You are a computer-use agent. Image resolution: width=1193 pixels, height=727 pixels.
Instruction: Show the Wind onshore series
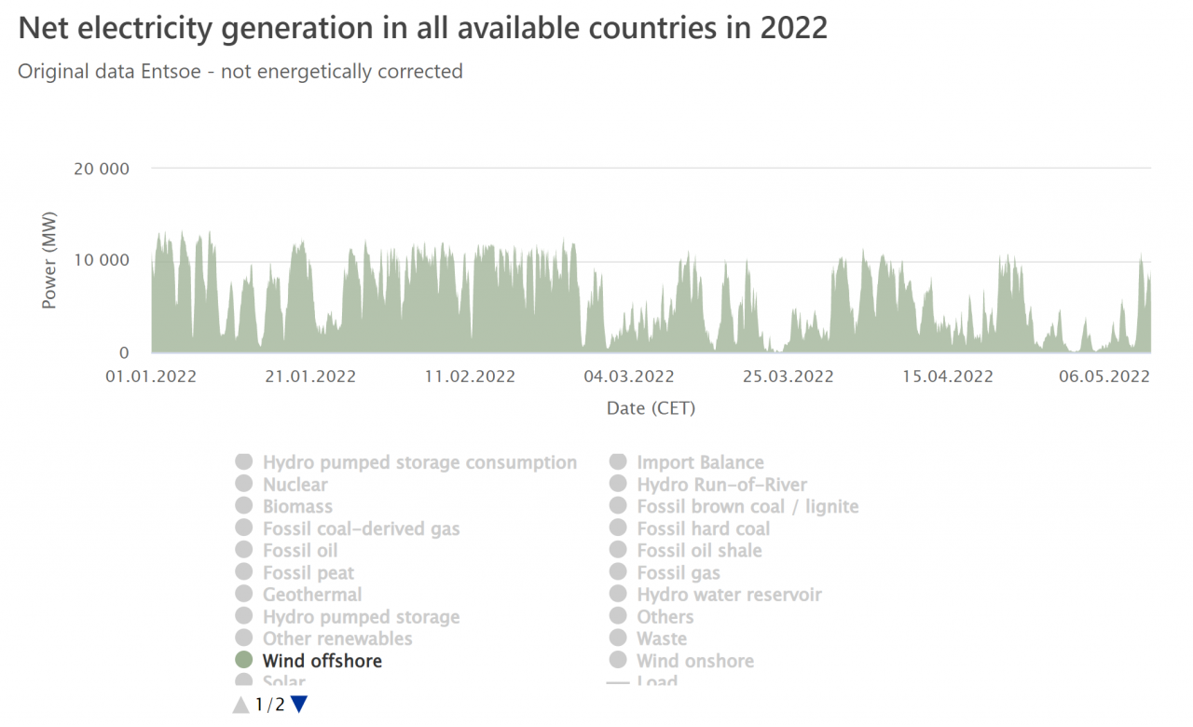click(694, 661)
